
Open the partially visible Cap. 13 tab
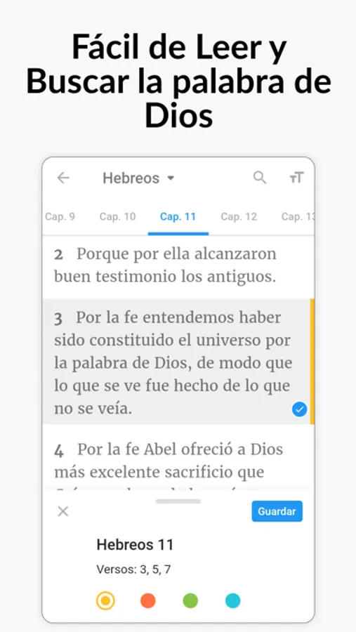(x=298, y=216)
